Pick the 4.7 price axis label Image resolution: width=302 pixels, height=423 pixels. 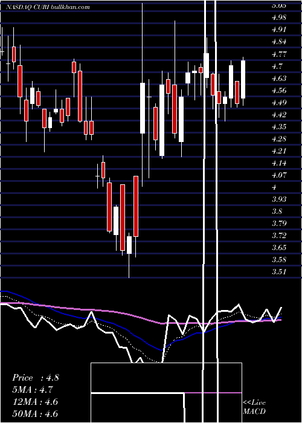pos(277,66)
